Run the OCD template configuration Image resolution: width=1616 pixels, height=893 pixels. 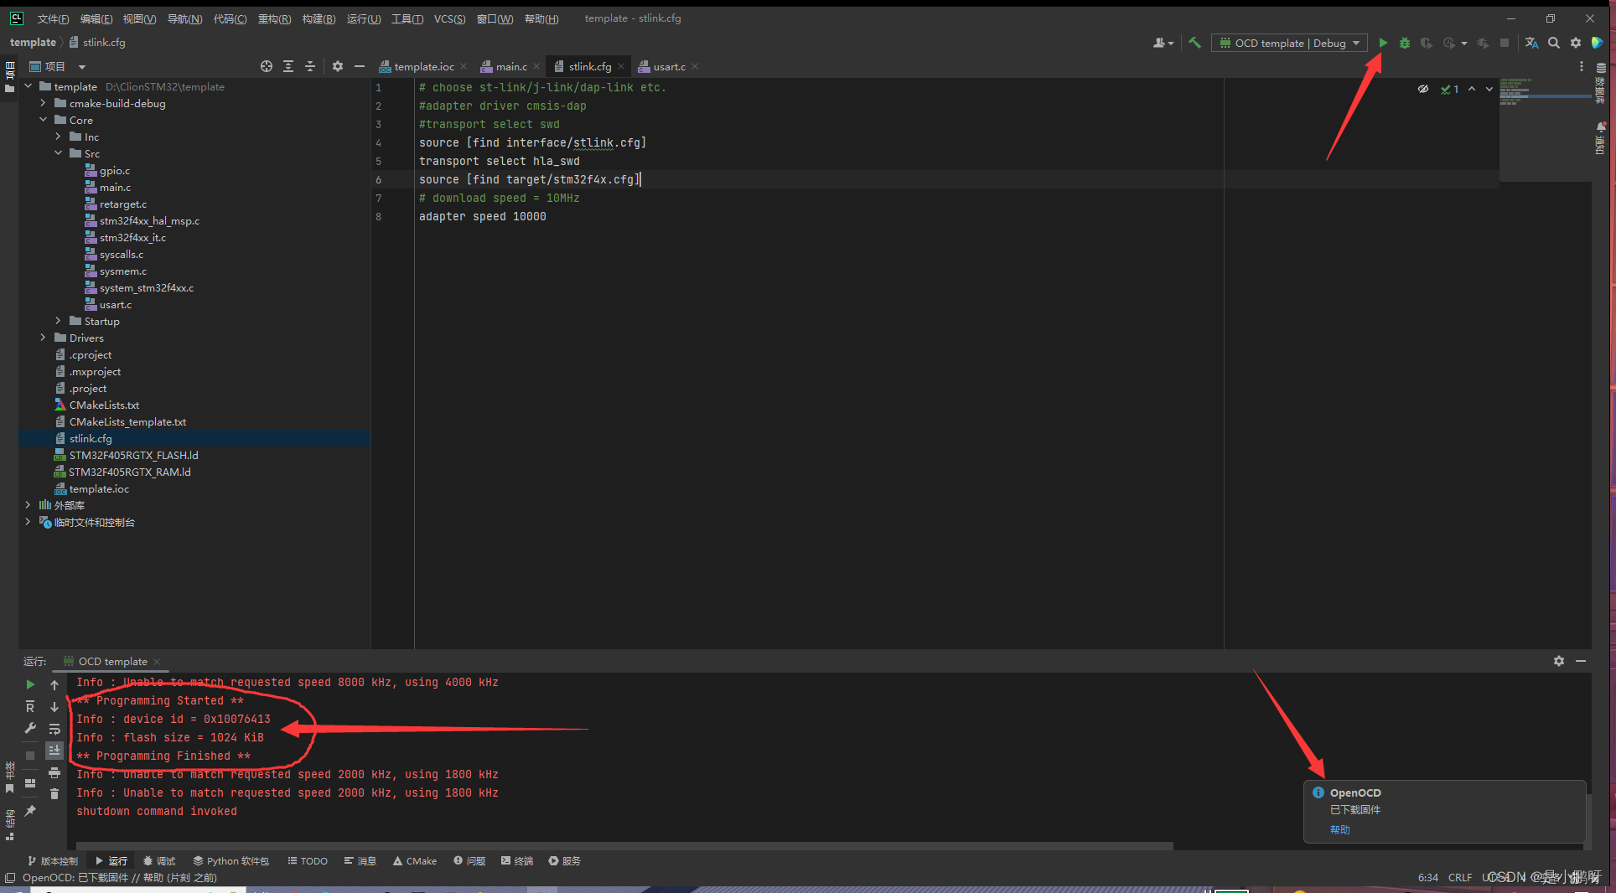1383,43
